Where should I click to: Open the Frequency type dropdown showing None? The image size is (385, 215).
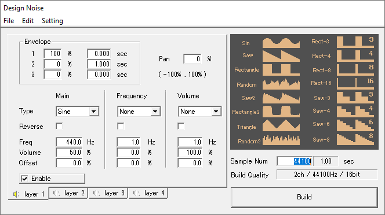tap(139, 112)
